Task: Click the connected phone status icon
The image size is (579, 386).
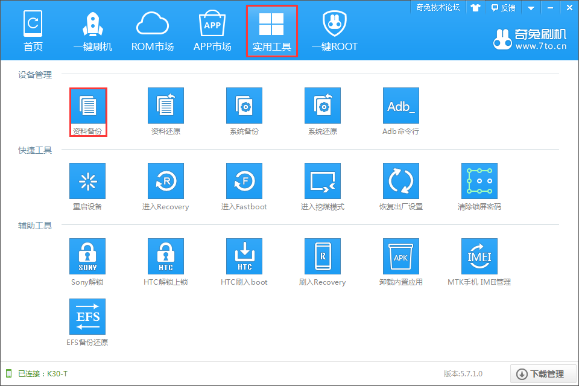Action: tap(9, 373)
